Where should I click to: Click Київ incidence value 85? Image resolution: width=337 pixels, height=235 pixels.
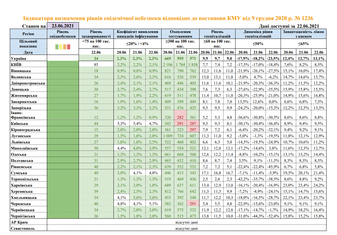tap(96, 65)
